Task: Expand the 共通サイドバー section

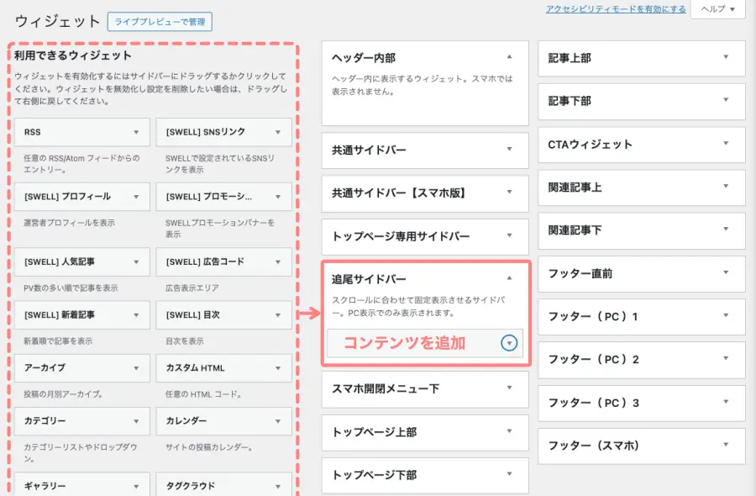Action: pyautogui.click(x=510, y=150)
